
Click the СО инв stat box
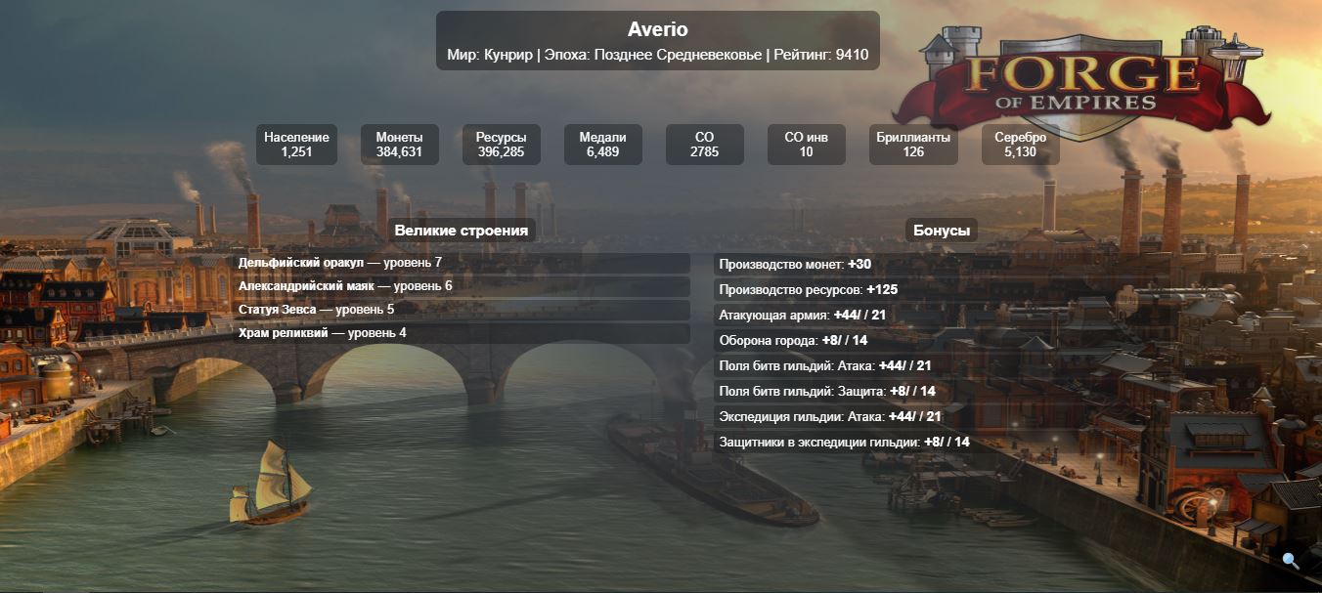point(806,145)
